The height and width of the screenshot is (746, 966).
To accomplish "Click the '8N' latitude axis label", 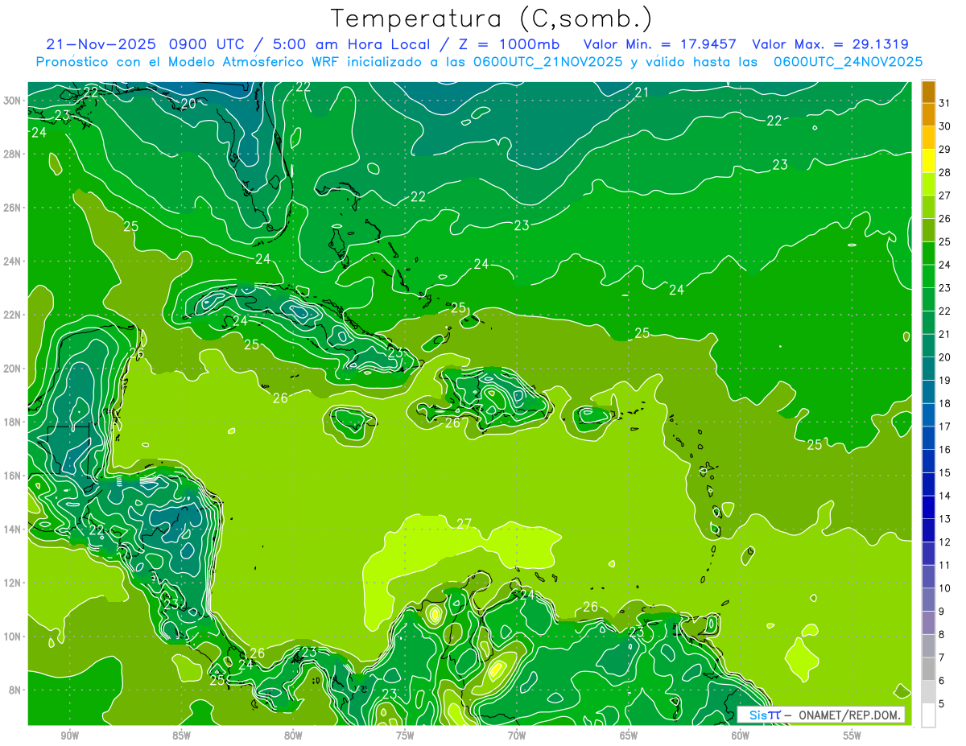I will point(15,690).
